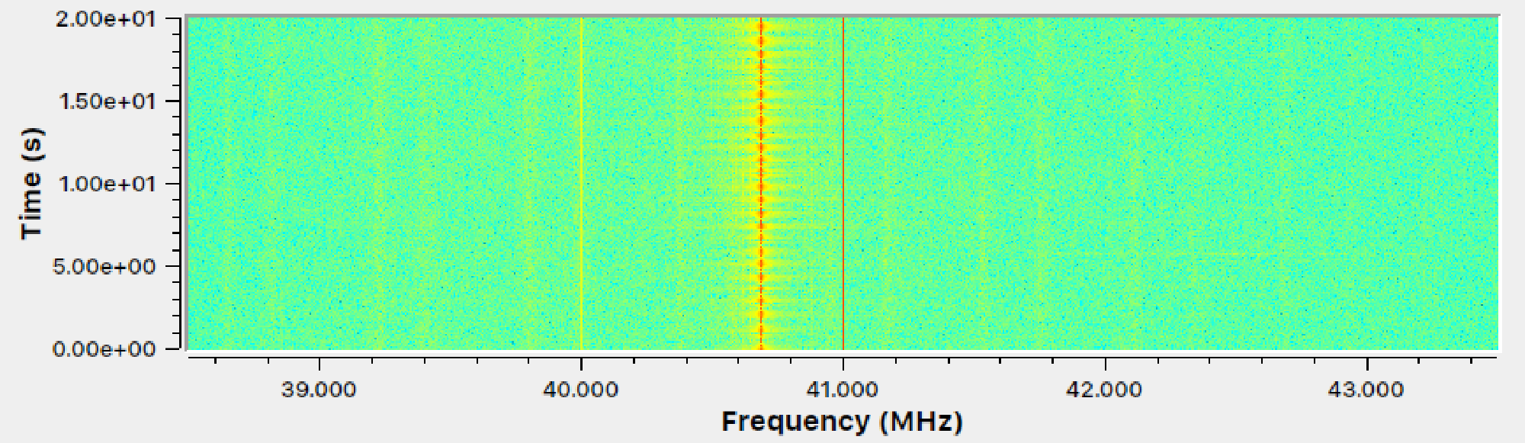Select the 43.000 frequency tick label
Screen dimensions: 1525x443
(x=1366, y=390)
